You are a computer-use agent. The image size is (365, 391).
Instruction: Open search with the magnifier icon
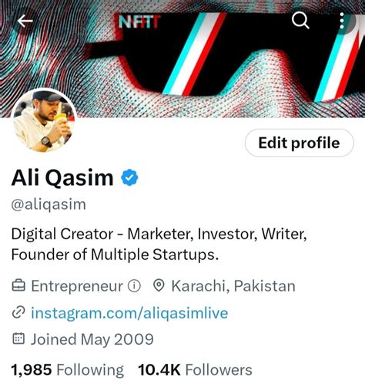300,20
